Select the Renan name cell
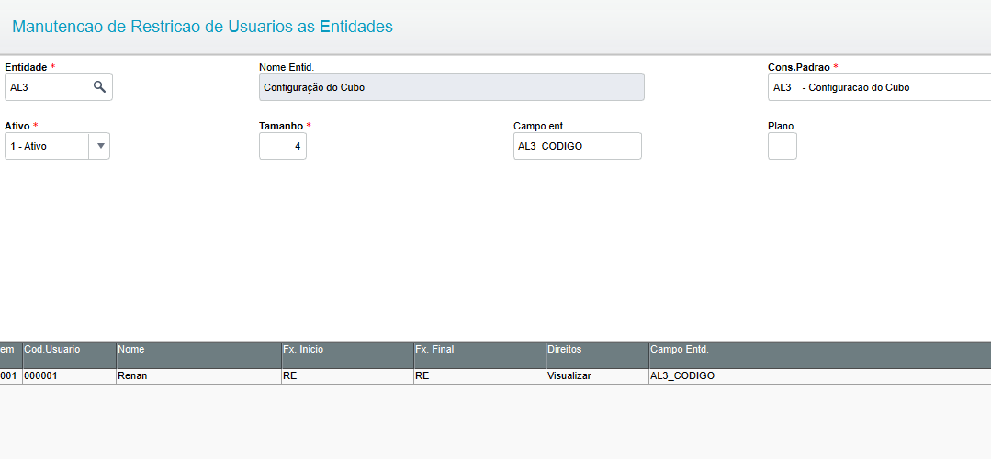991x459 pixels. click(198, 376)
